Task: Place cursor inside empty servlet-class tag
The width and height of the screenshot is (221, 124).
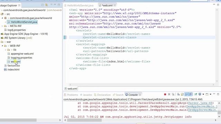Action: (109, 38)
